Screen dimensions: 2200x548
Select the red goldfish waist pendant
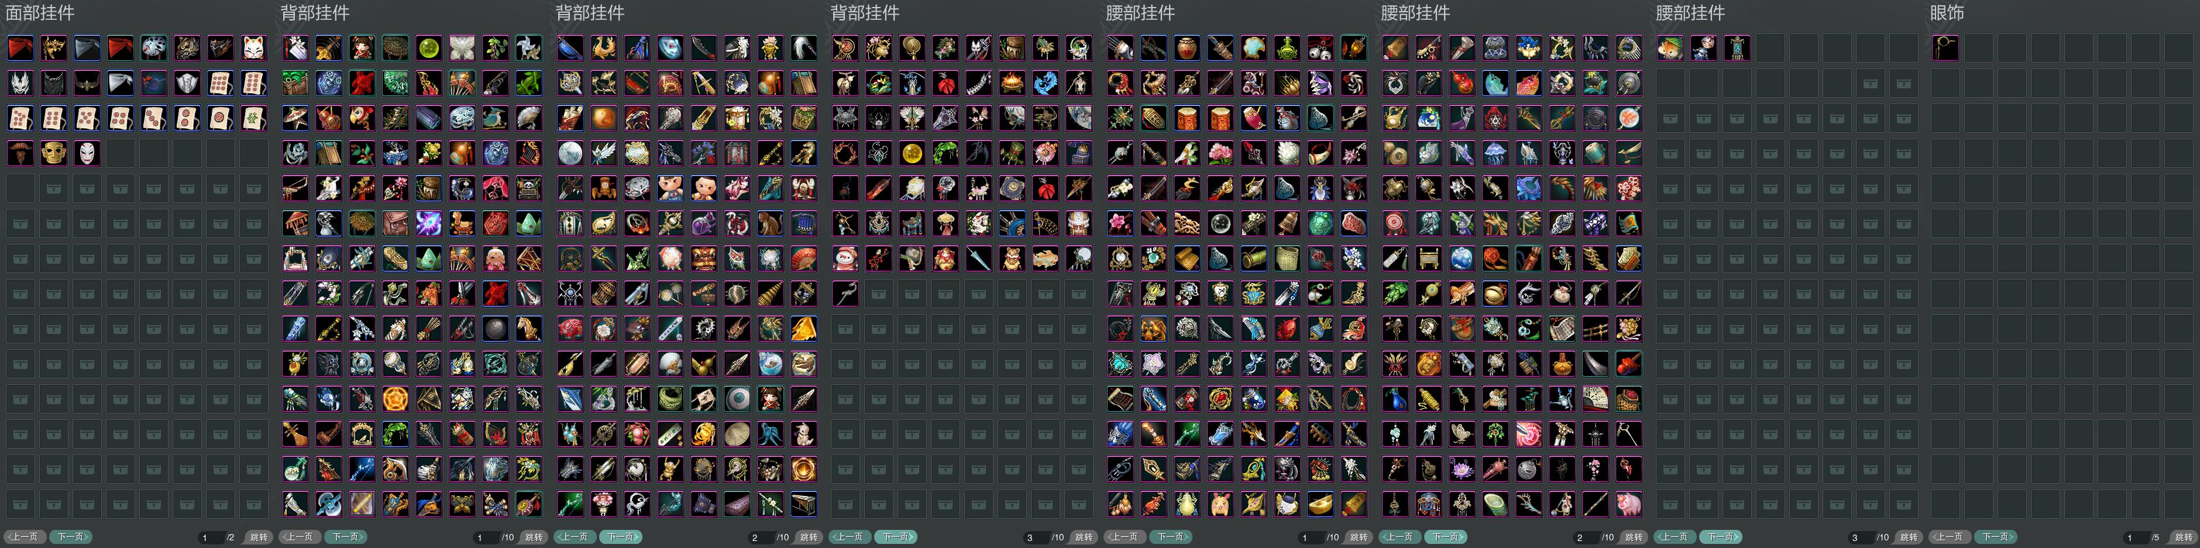point(1529,83)
